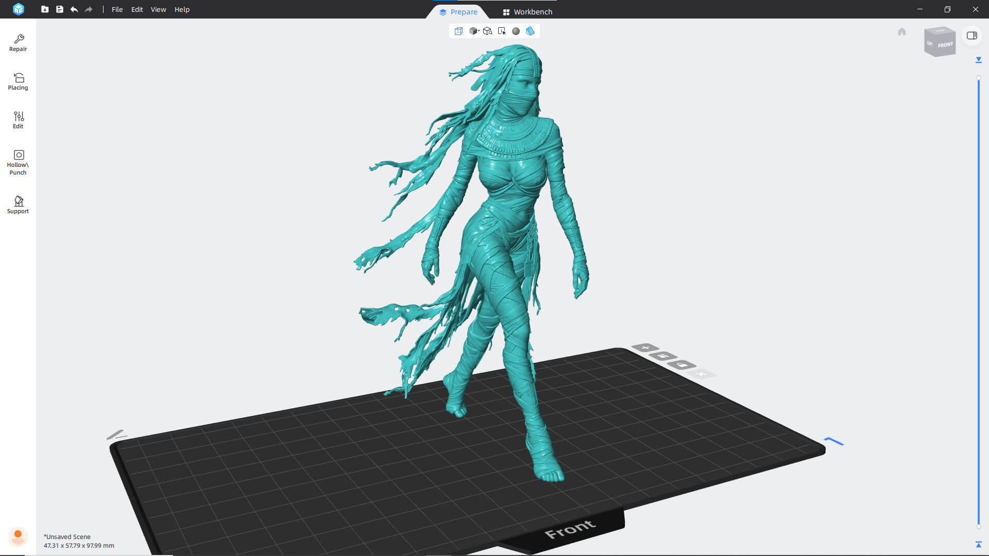Image resolution: width=989 pixels, height=556 pixels.
Task: Click the home view icon
Action: [x=902, y=32]
